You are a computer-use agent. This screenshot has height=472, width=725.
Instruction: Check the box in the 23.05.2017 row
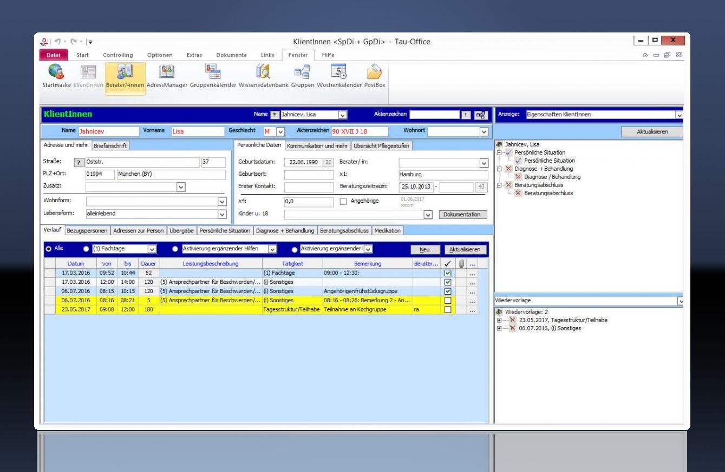[x=448, y=310]
